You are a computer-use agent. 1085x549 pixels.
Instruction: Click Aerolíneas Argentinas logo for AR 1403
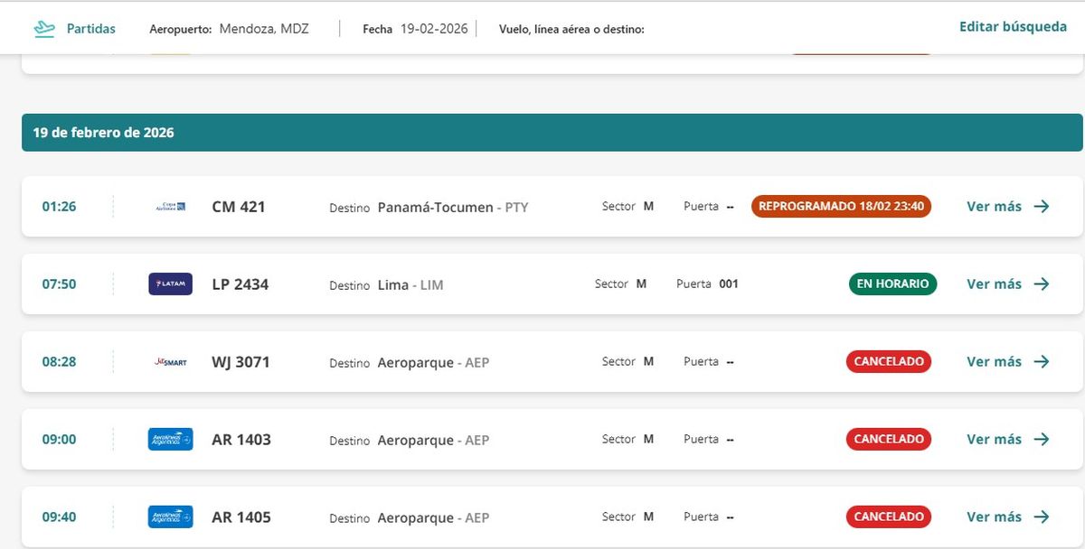(x=170, y=440)
